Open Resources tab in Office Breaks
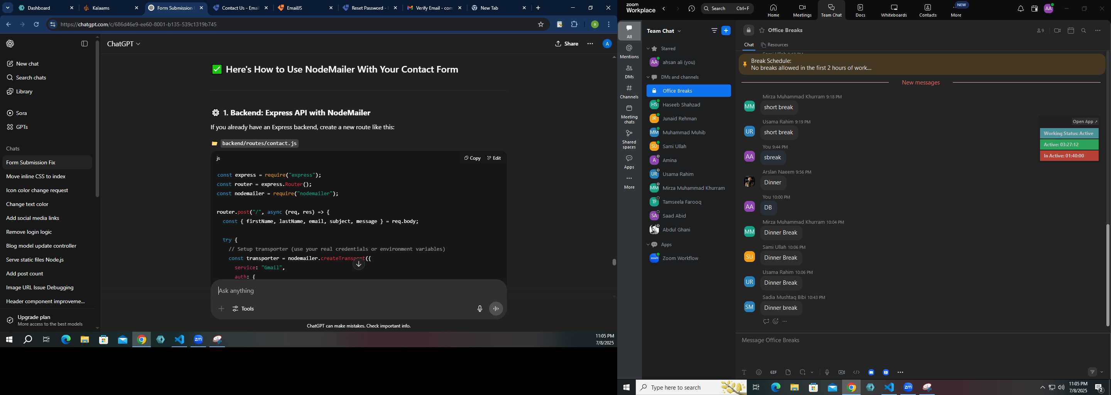Viewport: 1111px width, 395px height. click(775, 45)
